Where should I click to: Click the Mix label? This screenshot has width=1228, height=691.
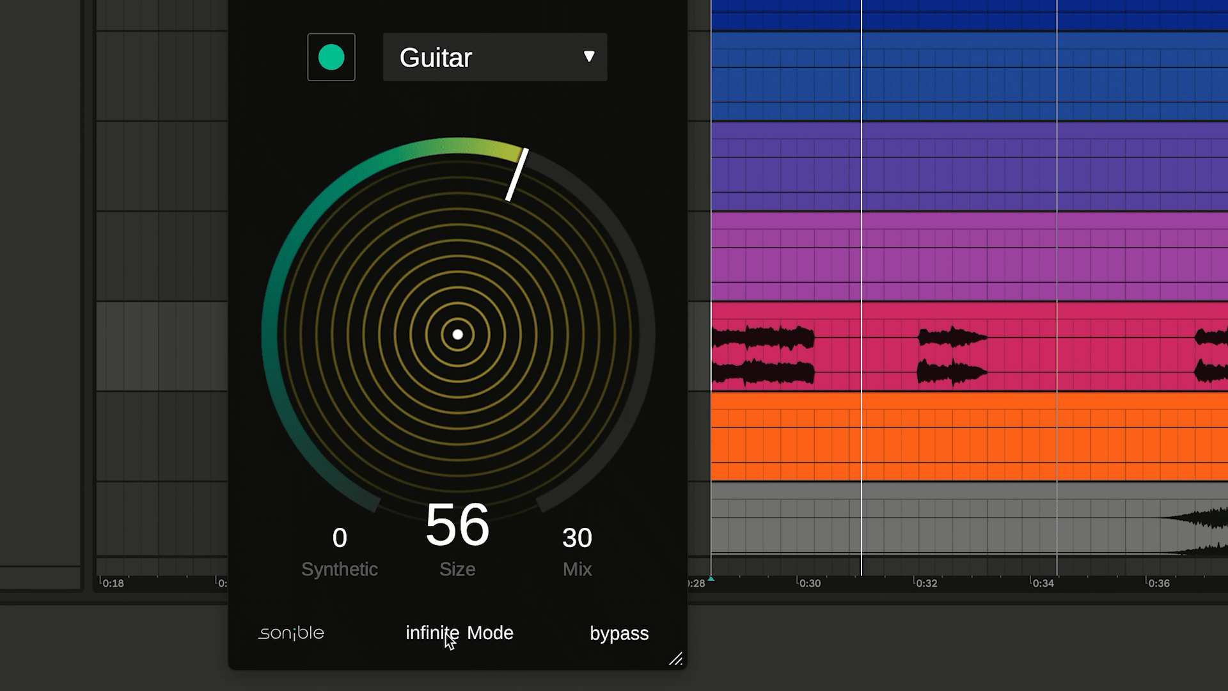click(577, 569)
